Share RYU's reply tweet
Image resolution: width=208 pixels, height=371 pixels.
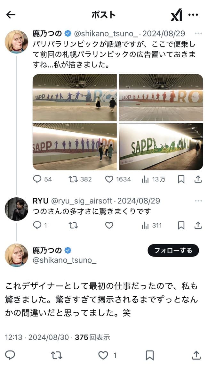click(x=197, y=225)
